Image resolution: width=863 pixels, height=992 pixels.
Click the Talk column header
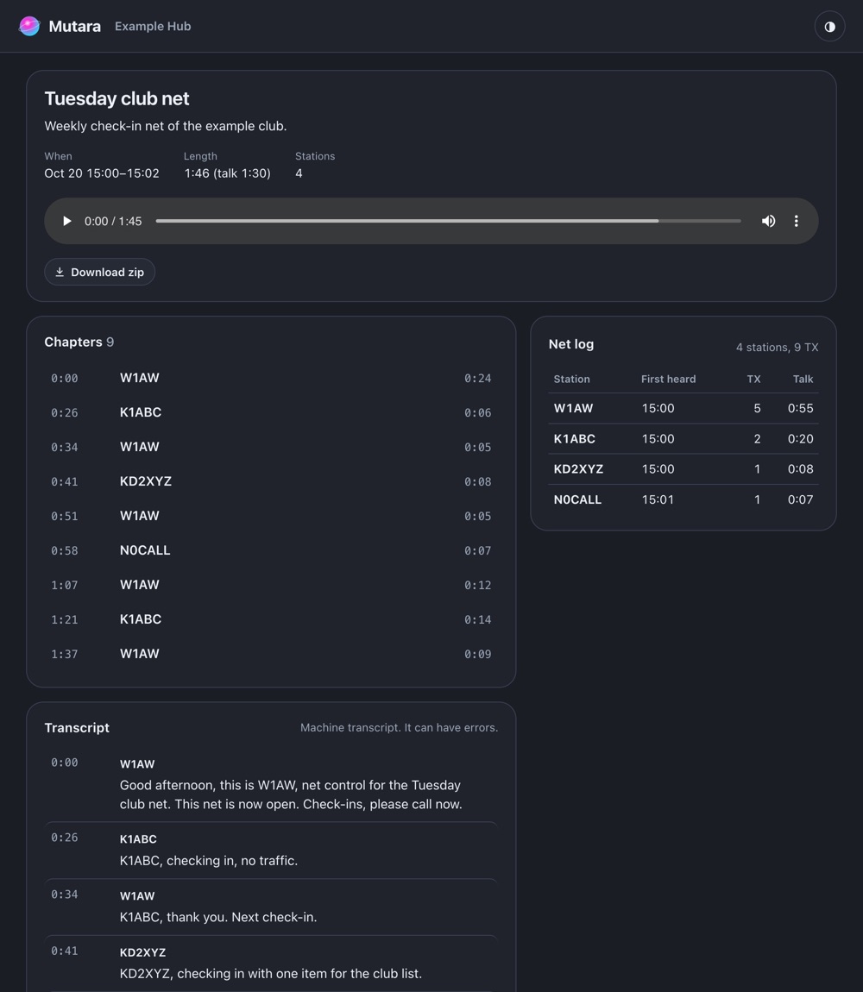[x=803, y=379]
